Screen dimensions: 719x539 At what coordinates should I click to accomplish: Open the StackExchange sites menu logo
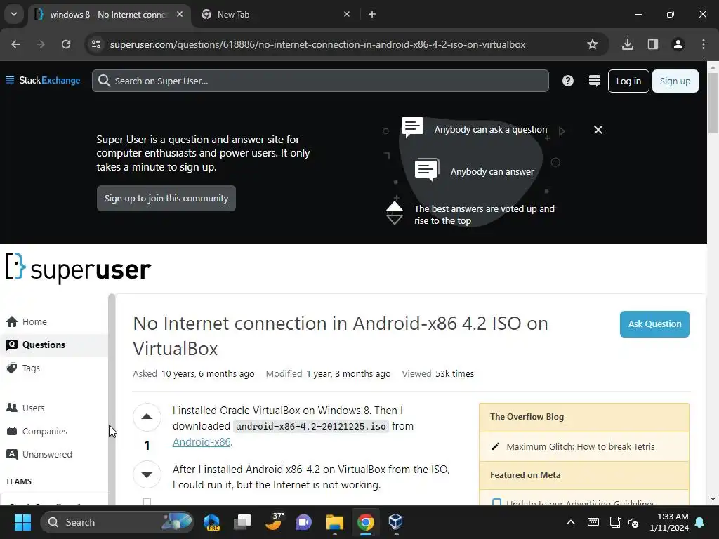[x=43, y=81]
